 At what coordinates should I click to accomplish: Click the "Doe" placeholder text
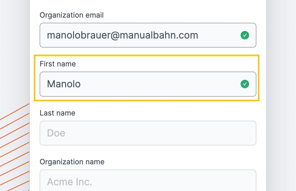click(56, 133)
